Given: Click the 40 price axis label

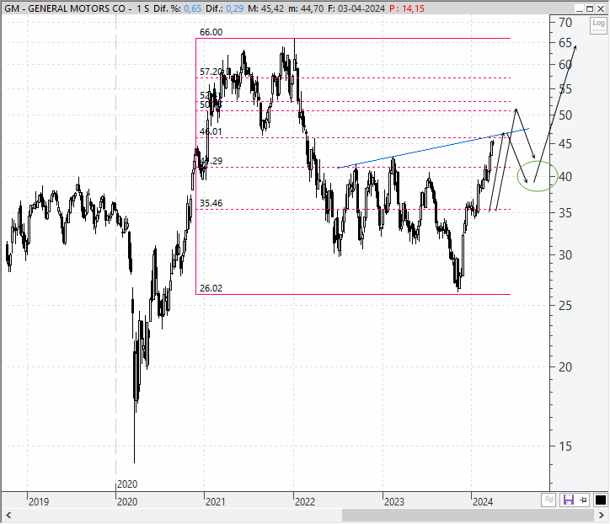Looking at the screenshot, I should [x=565, y=177].
